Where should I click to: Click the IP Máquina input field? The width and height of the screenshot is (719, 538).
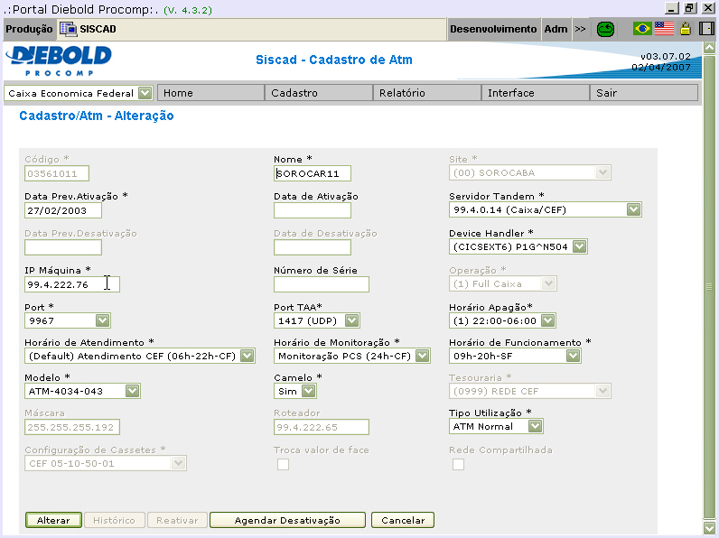coord(72,284)
